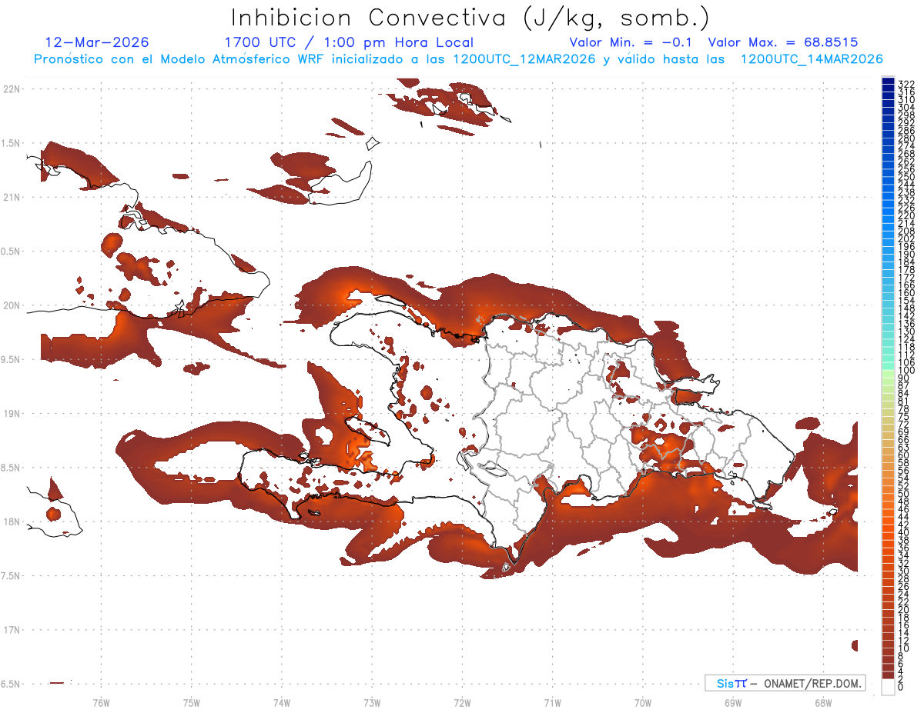Select the "1200UTC_12MAR2026" initialization timestamp
Viewport: 924px width, 713px height.
coord(524,59)
